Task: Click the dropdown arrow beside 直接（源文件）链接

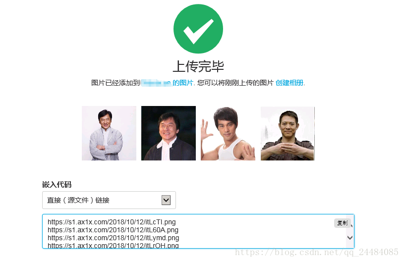Action: tap(166, 200)
